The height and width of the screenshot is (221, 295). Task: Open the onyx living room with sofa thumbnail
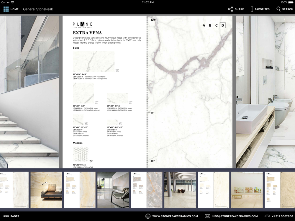tap(46, 190)
